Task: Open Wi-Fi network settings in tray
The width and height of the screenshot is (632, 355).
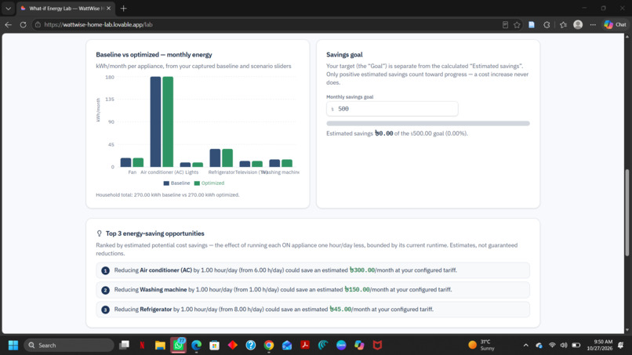Action: pos(552,346)
